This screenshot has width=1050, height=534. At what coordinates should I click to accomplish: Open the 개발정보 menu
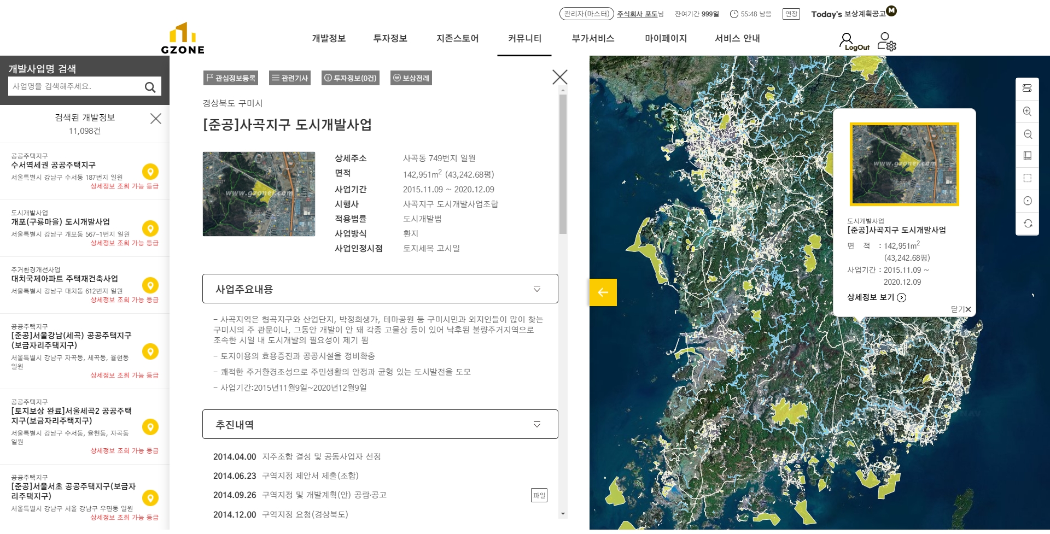click(x=329, y=38)
